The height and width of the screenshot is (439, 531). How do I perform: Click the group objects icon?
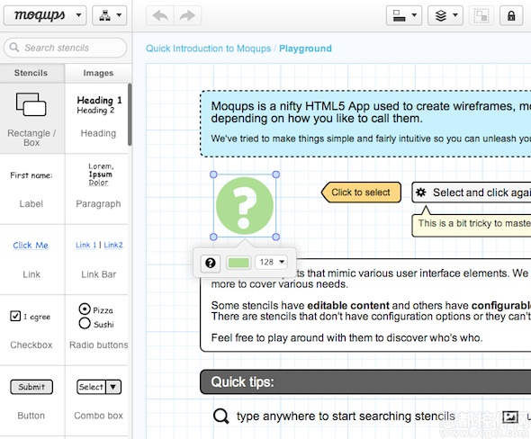[481, 15]
